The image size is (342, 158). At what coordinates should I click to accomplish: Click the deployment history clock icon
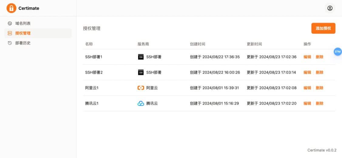(x=10, y=43)
